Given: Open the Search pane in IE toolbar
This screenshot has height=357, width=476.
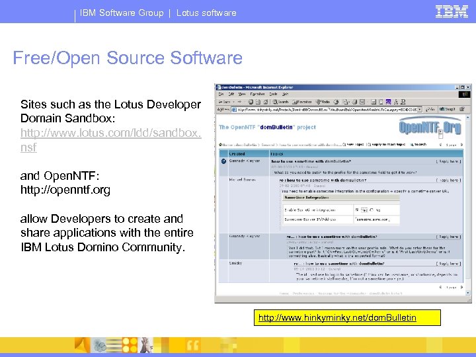Looking at the screenshot, I should click(280, 102).
